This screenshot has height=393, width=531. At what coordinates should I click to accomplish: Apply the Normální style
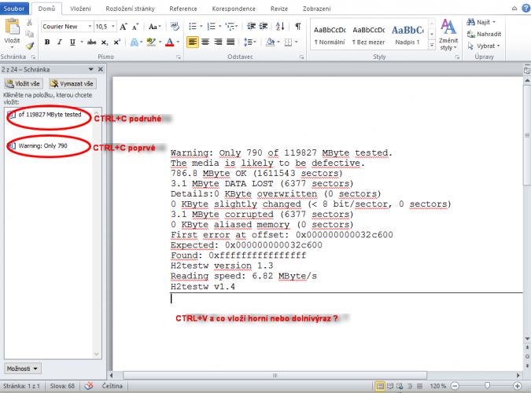(330, 35)
